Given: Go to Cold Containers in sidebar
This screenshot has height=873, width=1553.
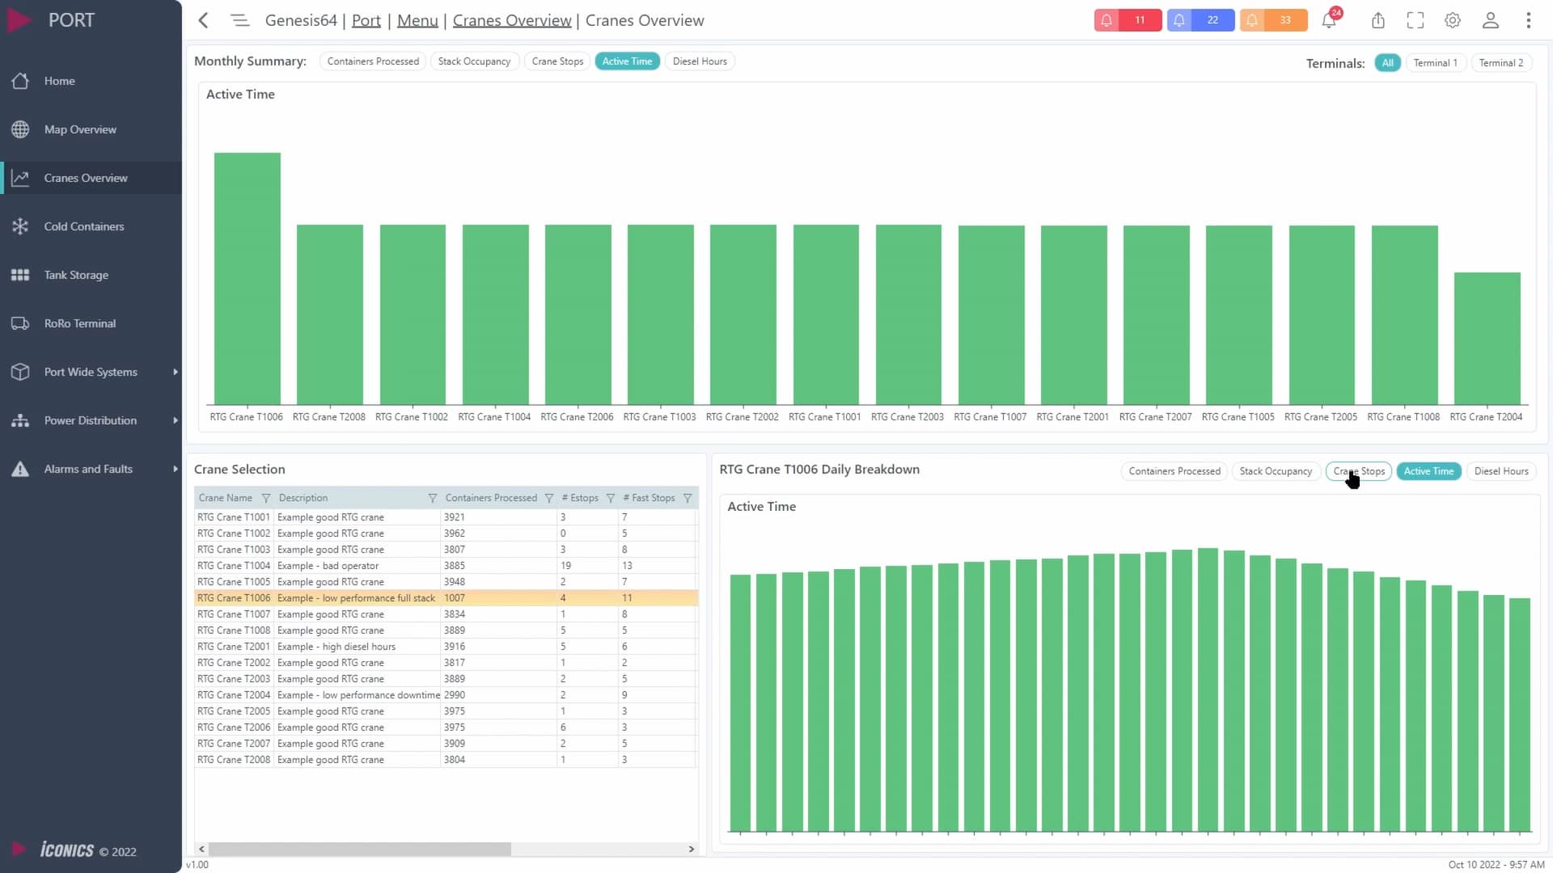Looking at the screenshot, I should 84,226.
